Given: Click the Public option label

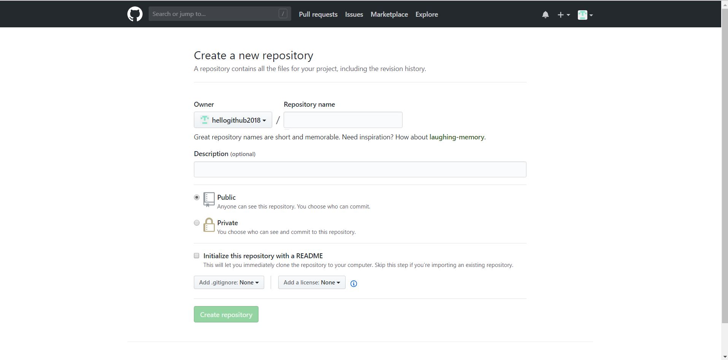Looking at the screenshot, I should tap(226, 197).
